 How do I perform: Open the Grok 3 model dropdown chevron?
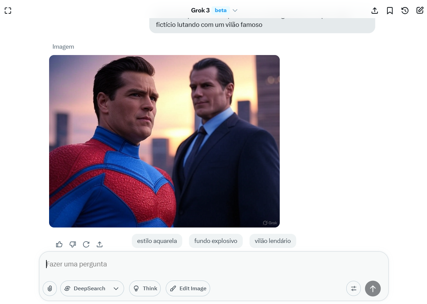click(235, 10)
